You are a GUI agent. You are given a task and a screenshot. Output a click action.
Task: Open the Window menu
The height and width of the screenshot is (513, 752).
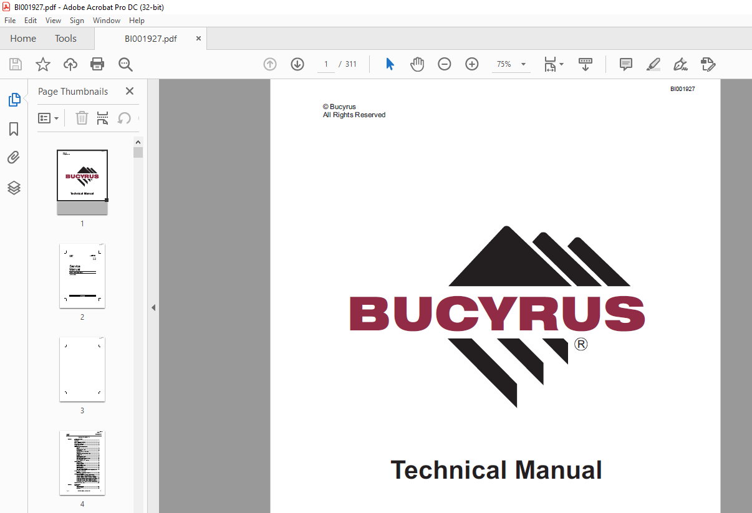coord(107,21)
